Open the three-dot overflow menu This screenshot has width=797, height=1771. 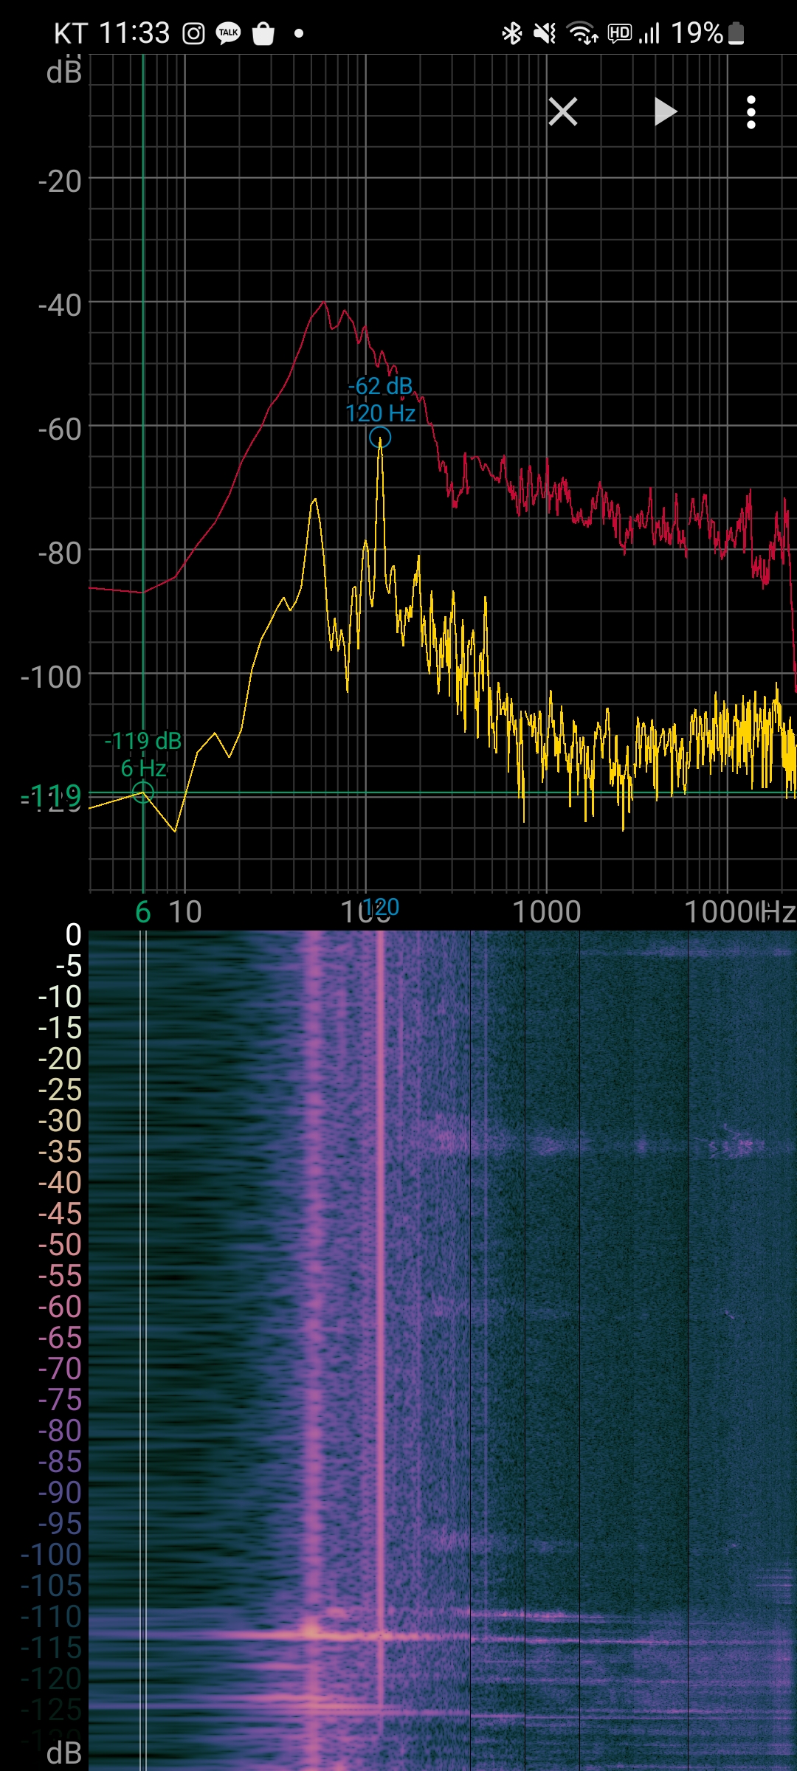[751, 112]
